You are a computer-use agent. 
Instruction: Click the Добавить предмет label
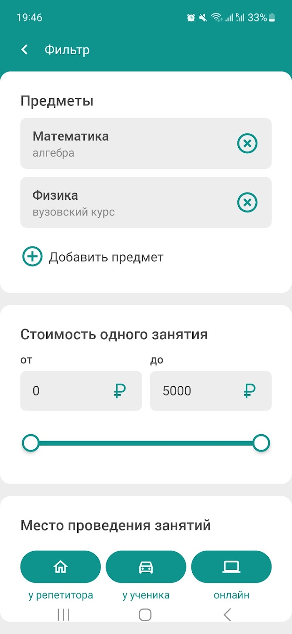click(x=106, y=257)
